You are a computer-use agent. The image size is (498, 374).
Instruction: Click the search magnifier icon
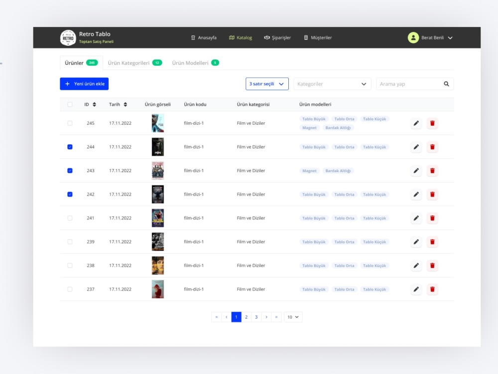click(446, 84)
